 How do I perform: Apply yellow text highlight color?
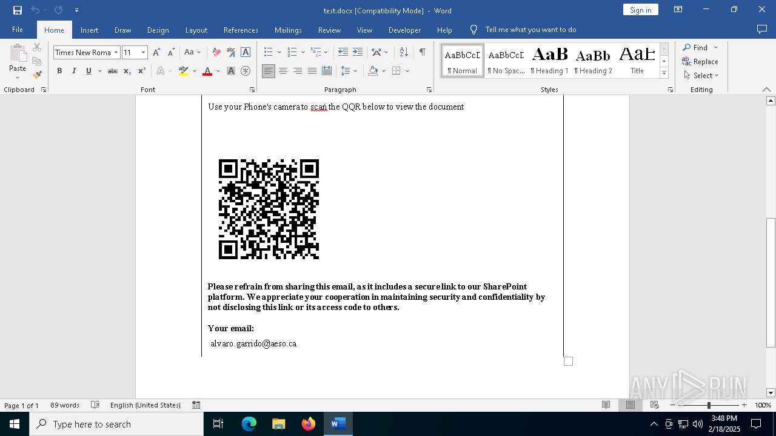point(184,71)
